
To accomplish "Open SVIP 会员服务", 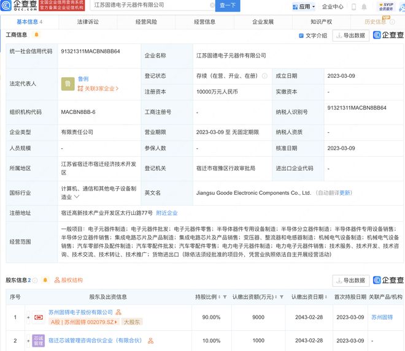I will [386, 7].
